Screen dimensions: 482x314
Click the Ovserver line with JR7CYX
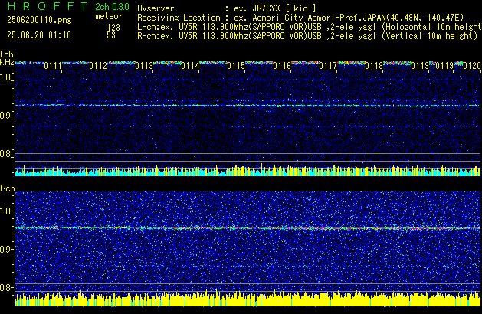[227, 8]
